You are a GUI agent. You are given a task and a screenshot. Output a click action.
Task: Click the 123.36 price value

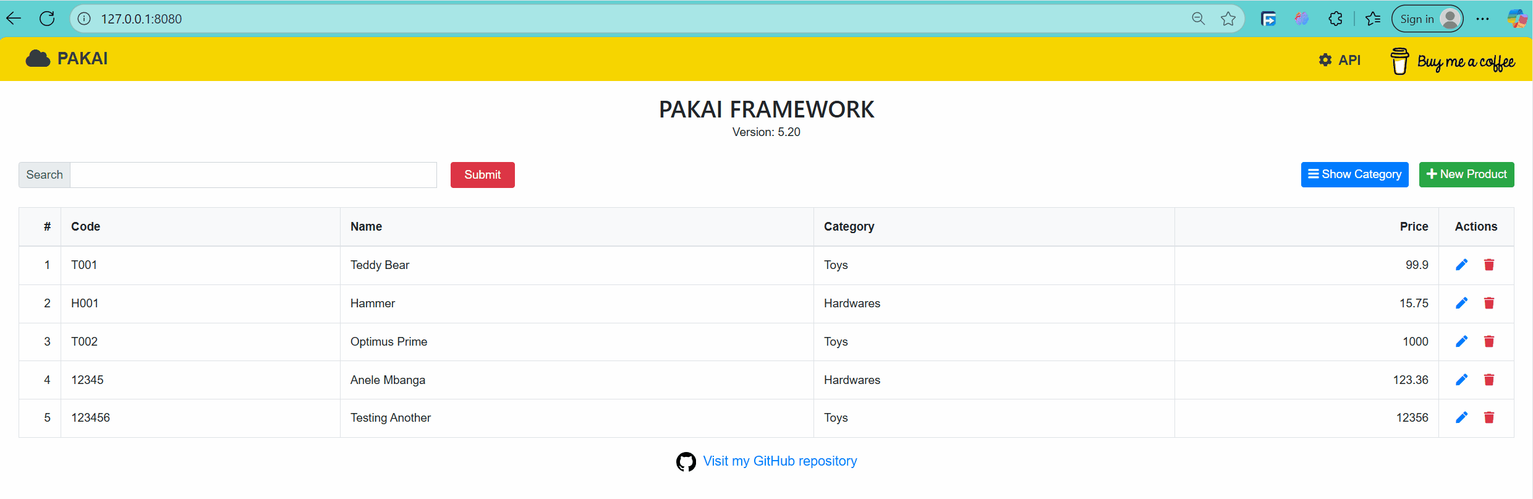[1411, 380]
